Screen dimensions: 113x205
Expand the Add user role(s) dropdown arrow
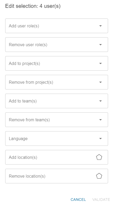coord(100,26)
